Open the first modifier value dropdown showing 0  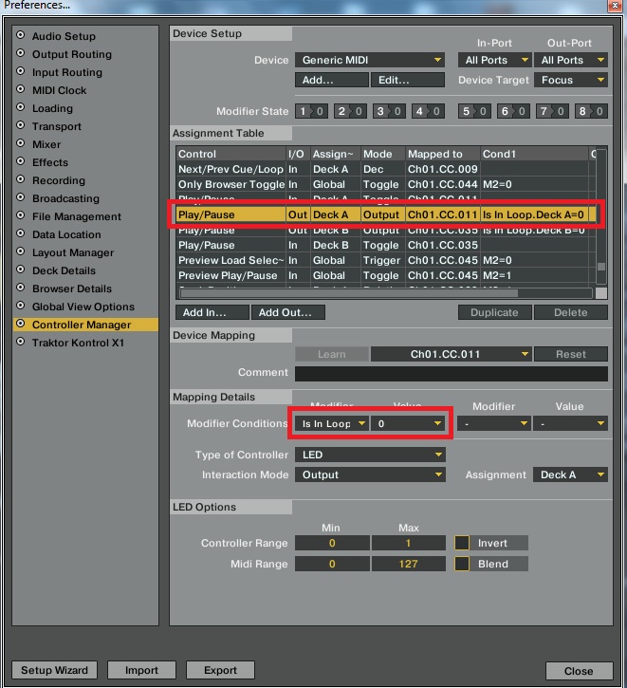click(407, 423)
